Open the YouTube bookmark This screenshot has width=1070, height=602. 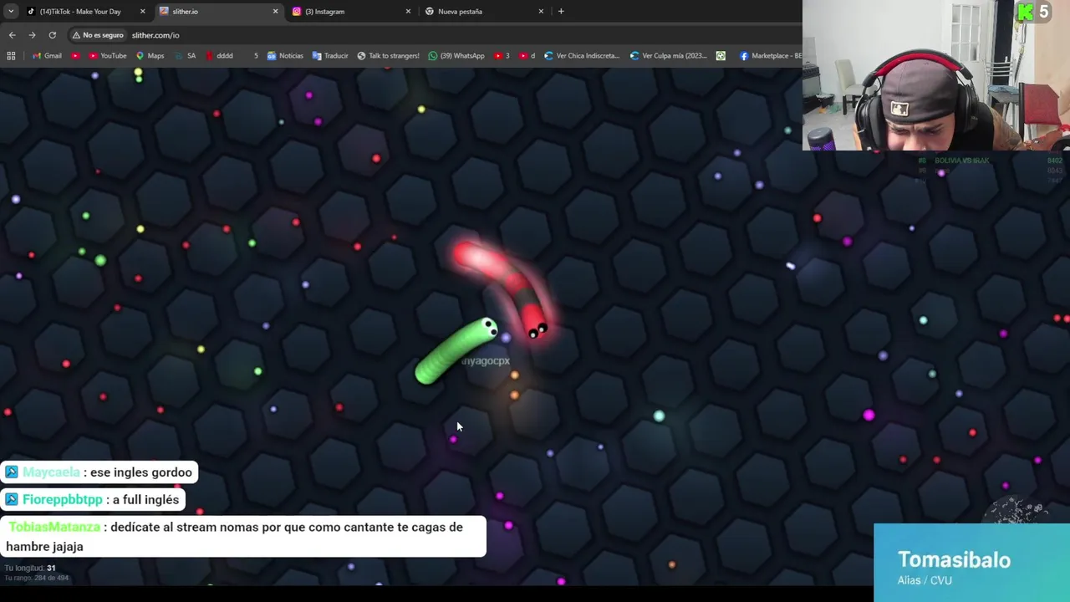click(x=106, y=56)
